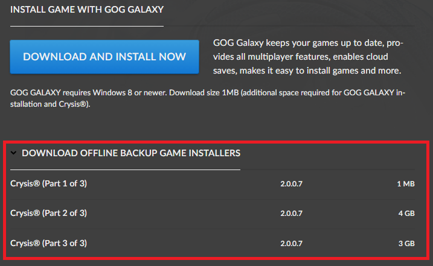Image resolution: width=433 pixels, height=266 pixels.
Task: Download Crysis Part 1 of 3
Action: click(48, 183)
